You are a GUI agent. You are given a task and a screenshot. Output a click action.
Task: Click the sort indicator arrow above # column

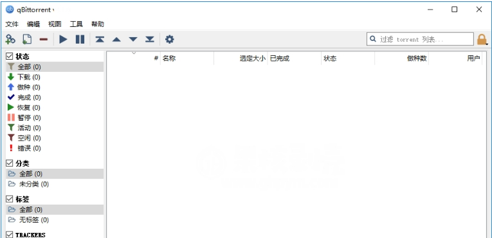tap(134, 53)
